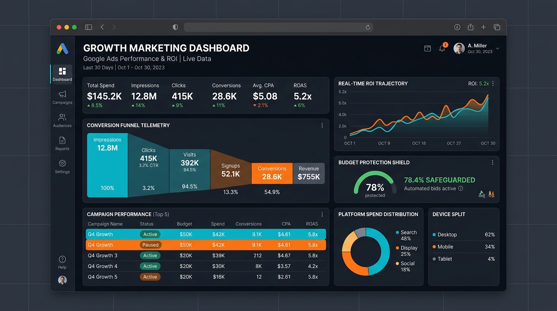The height and width of the screenshot is (311, 557).
Task: Toggle the browser sidebar panel icon
Action: pos(88,27)
